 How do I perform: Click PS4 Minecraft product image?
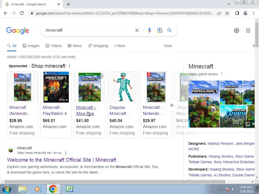pyautogui.click(x=56, y=87)
